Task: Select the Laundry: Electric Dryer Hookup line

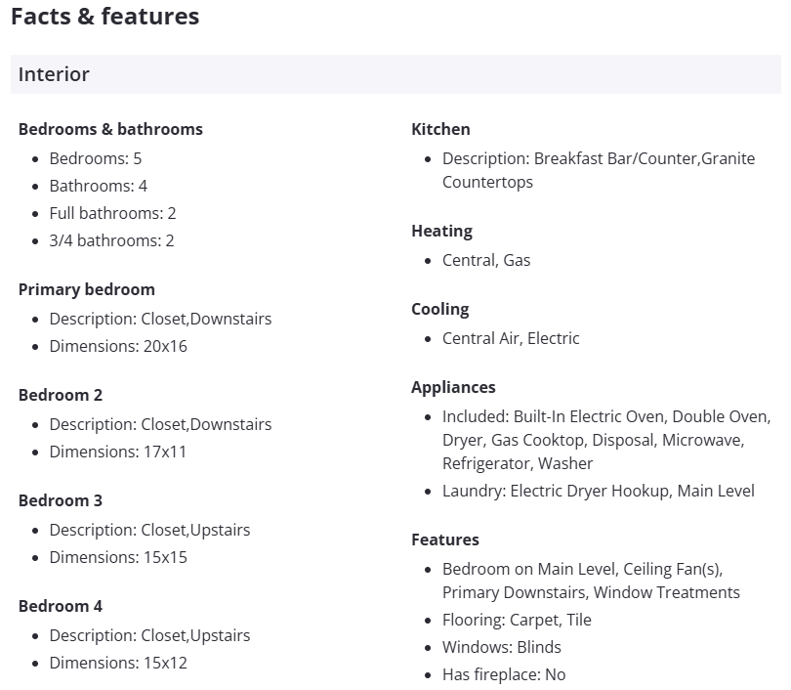Action: pos(598,491)
